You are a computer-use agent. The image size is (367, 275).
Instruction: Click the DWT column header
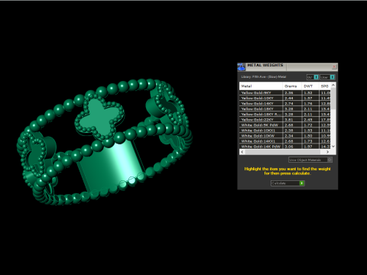point(310,86)
